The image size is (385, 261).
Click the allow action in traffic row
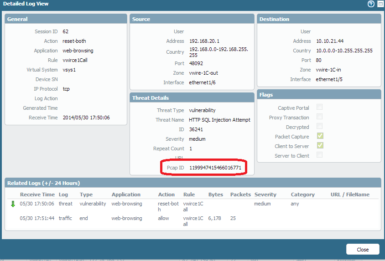pos(163,218)
